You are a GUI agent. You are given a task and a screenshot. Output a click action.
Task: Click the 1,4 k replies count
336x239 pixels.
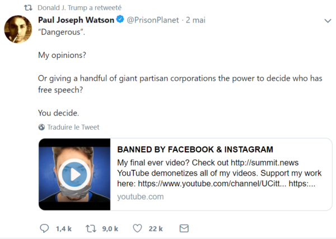(x=64, y=229)
